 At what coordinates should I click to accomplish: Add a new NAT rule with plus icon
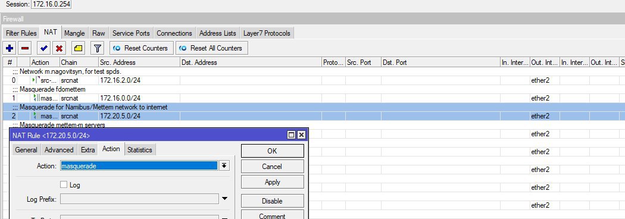tap(10, 48)
